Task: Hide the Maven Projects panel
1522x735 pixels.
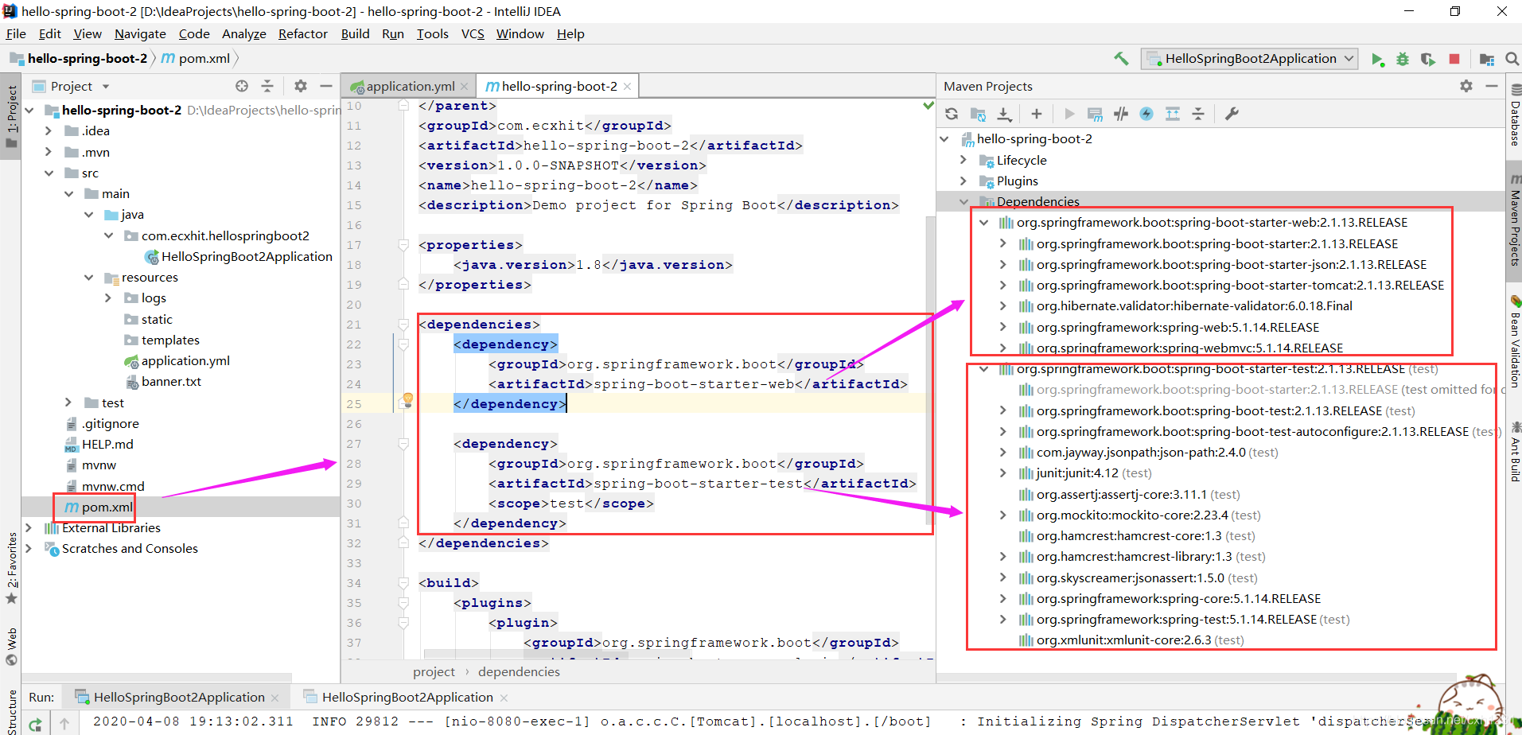Action: pos(1492,86)
